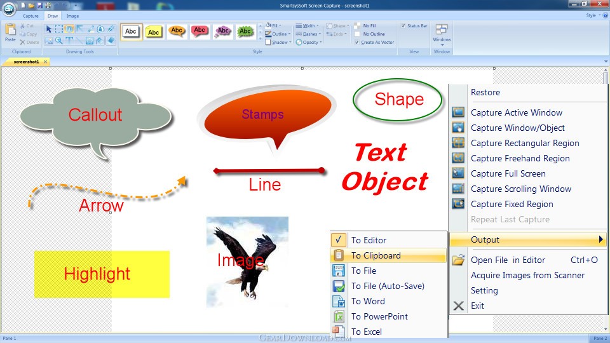Switch to the Capture ribbon tab
The height and width of the screenshot is (343, 610).
30,16
